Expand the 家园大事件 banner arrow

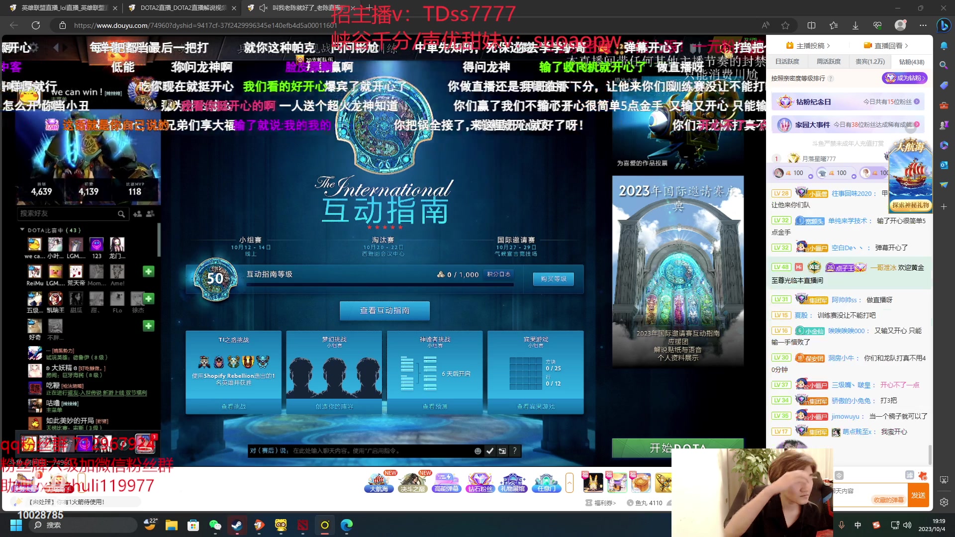point(917,124)
